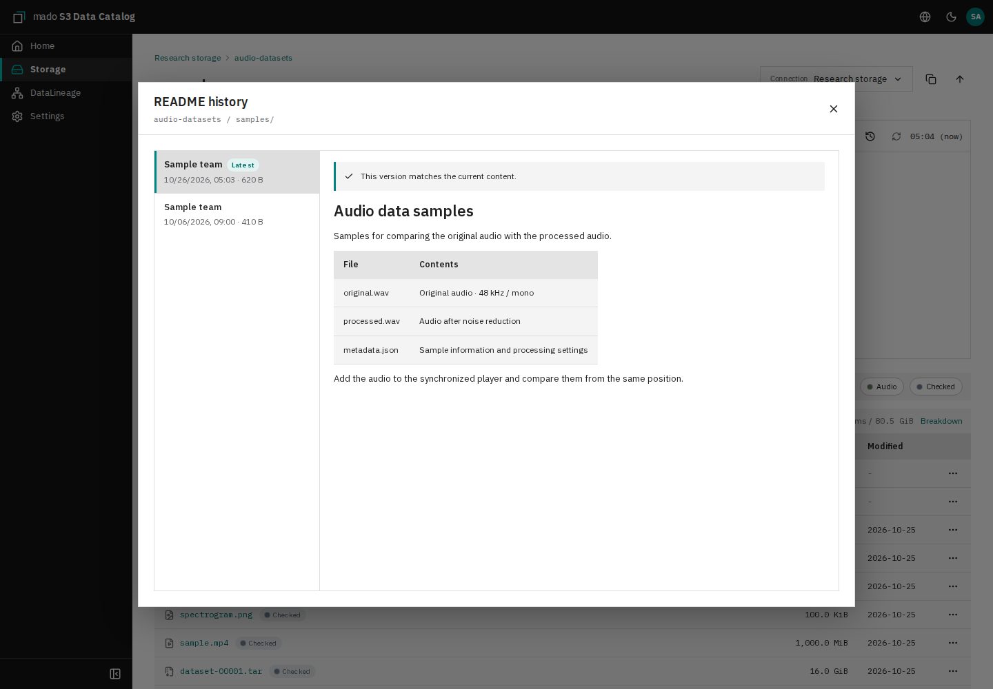Click the spectrogram.png file icon
Screen dimensions: 993x689
(169, 615)
